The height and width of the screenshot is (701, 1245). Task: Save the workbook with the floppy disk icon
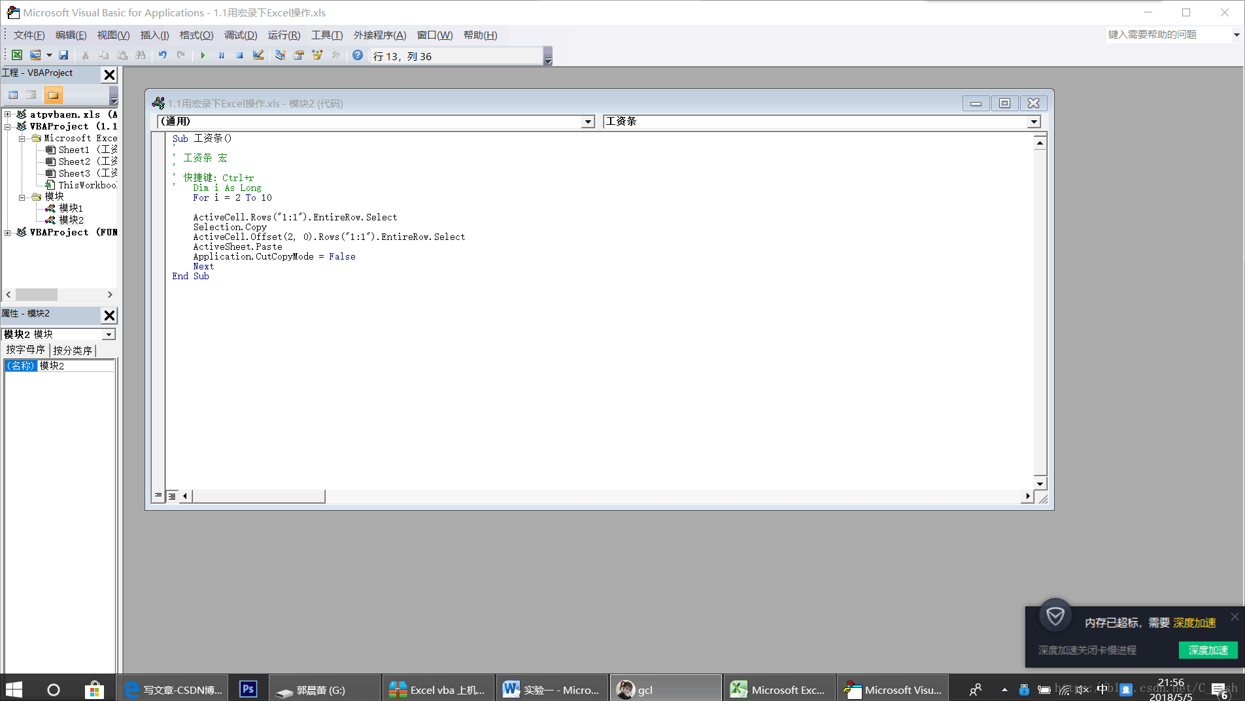point(63,56)
